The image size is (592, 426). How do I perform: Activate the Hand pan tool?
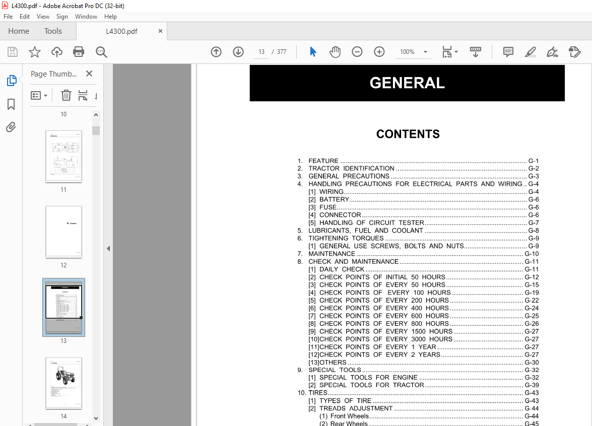tap(335, 52)
